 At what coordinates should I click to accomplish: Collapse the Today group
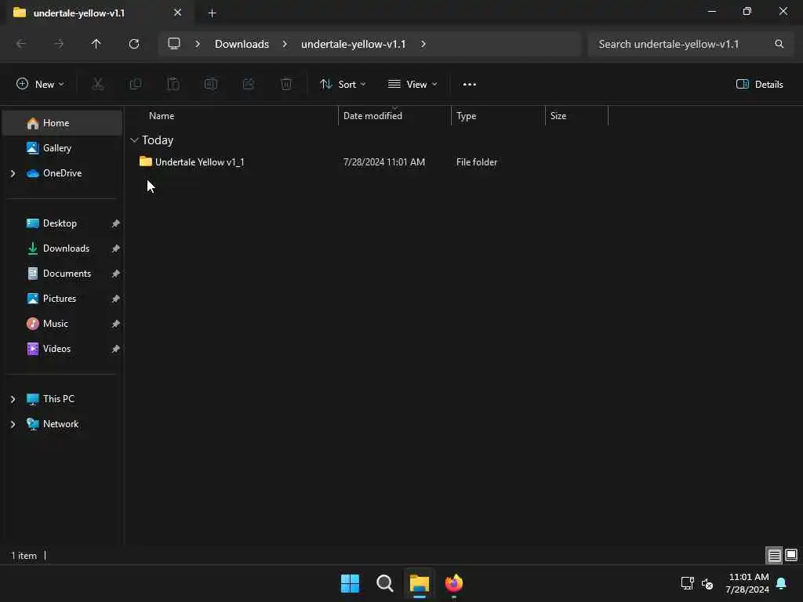coord(134,140)
